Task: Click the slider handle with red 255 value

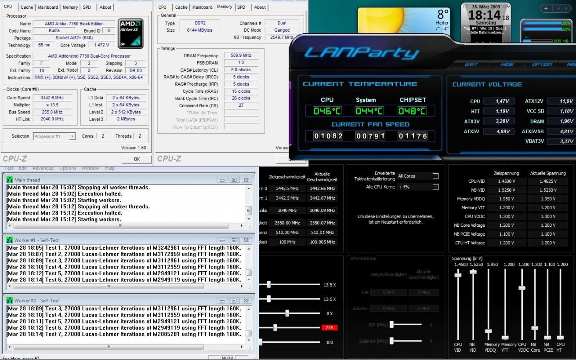Action: pyautogui.click(x=275, y=327)
